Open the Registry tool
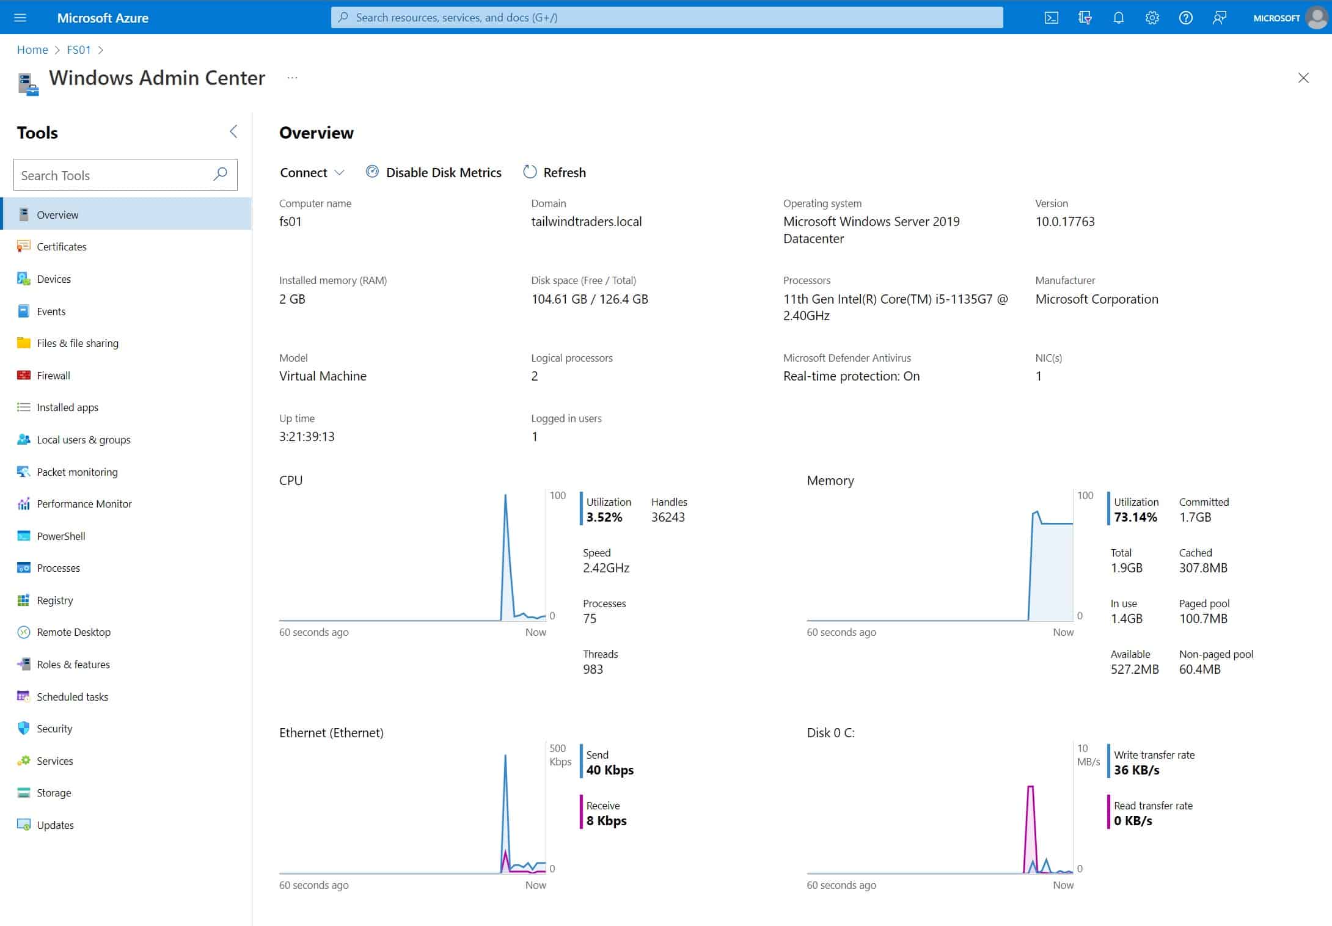 coord(54,600)
